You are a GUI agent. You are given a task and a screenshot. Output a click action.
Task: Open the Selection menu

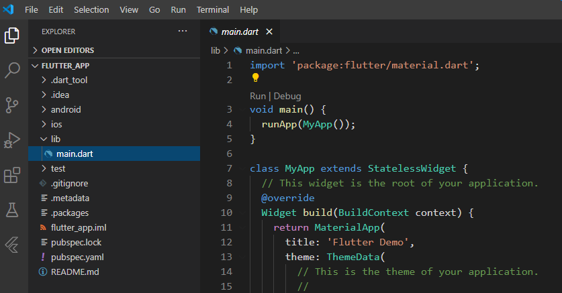91,10
